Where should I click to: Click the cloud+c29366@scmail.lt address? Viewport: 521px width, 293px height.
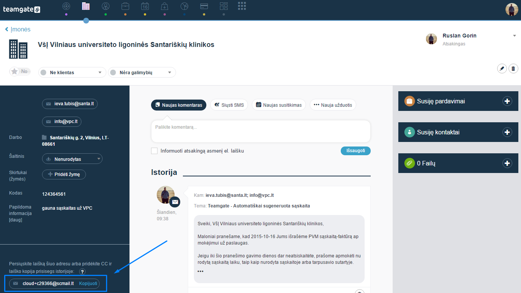click(48, 284)
